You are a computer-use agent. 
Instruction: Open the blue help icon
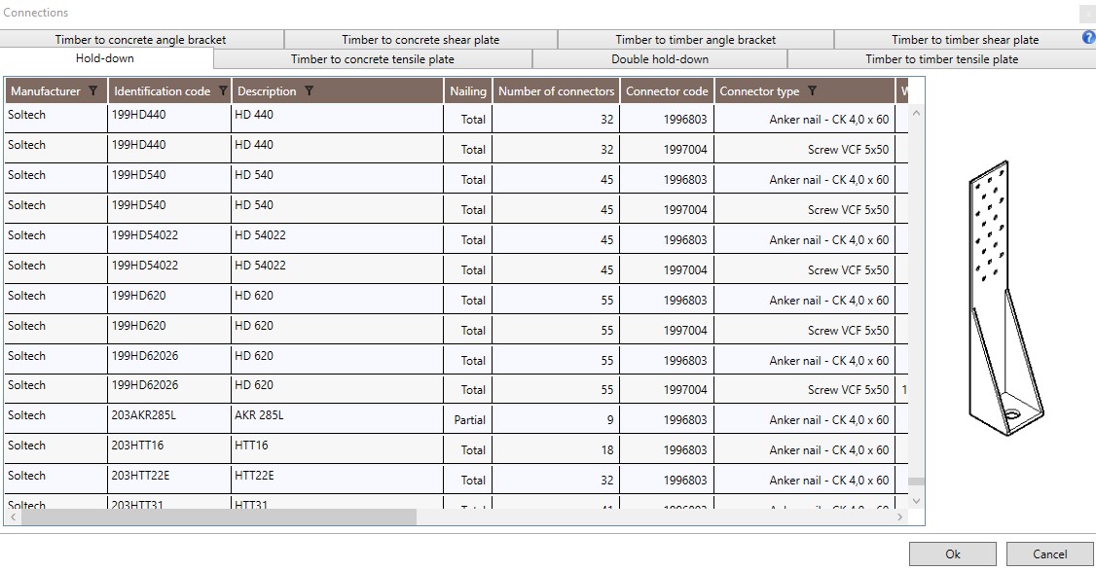tap(1088, 38)
